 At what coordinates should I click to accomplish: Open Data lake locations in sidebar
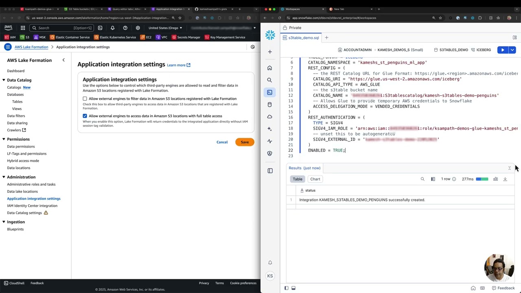(x=22, y=191)
